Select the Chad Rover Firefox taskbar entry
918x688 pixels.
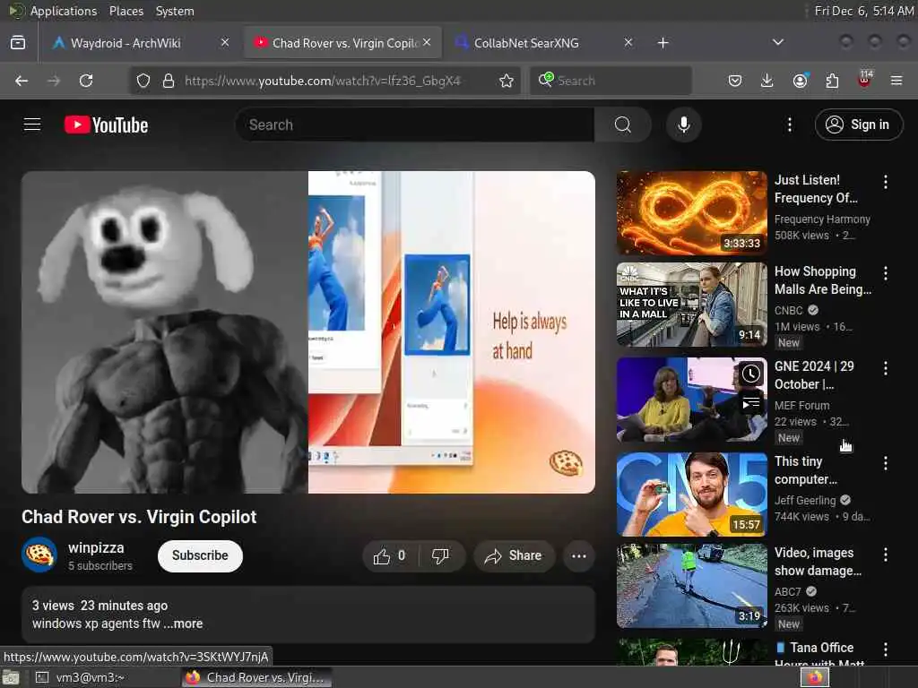click(x=255, y=677)
